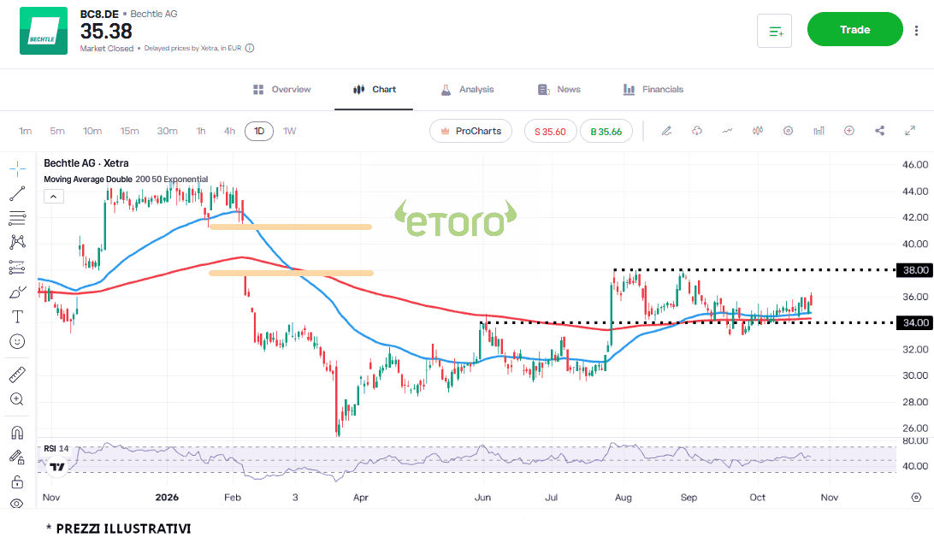Switch to the Analysis tab

point(468,89)
